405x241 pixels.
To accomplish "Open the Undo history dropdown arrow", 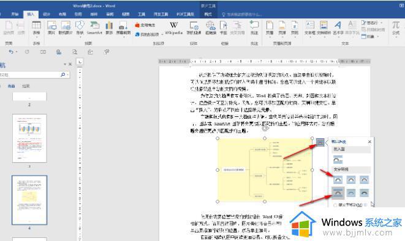I will pos(17,52).
